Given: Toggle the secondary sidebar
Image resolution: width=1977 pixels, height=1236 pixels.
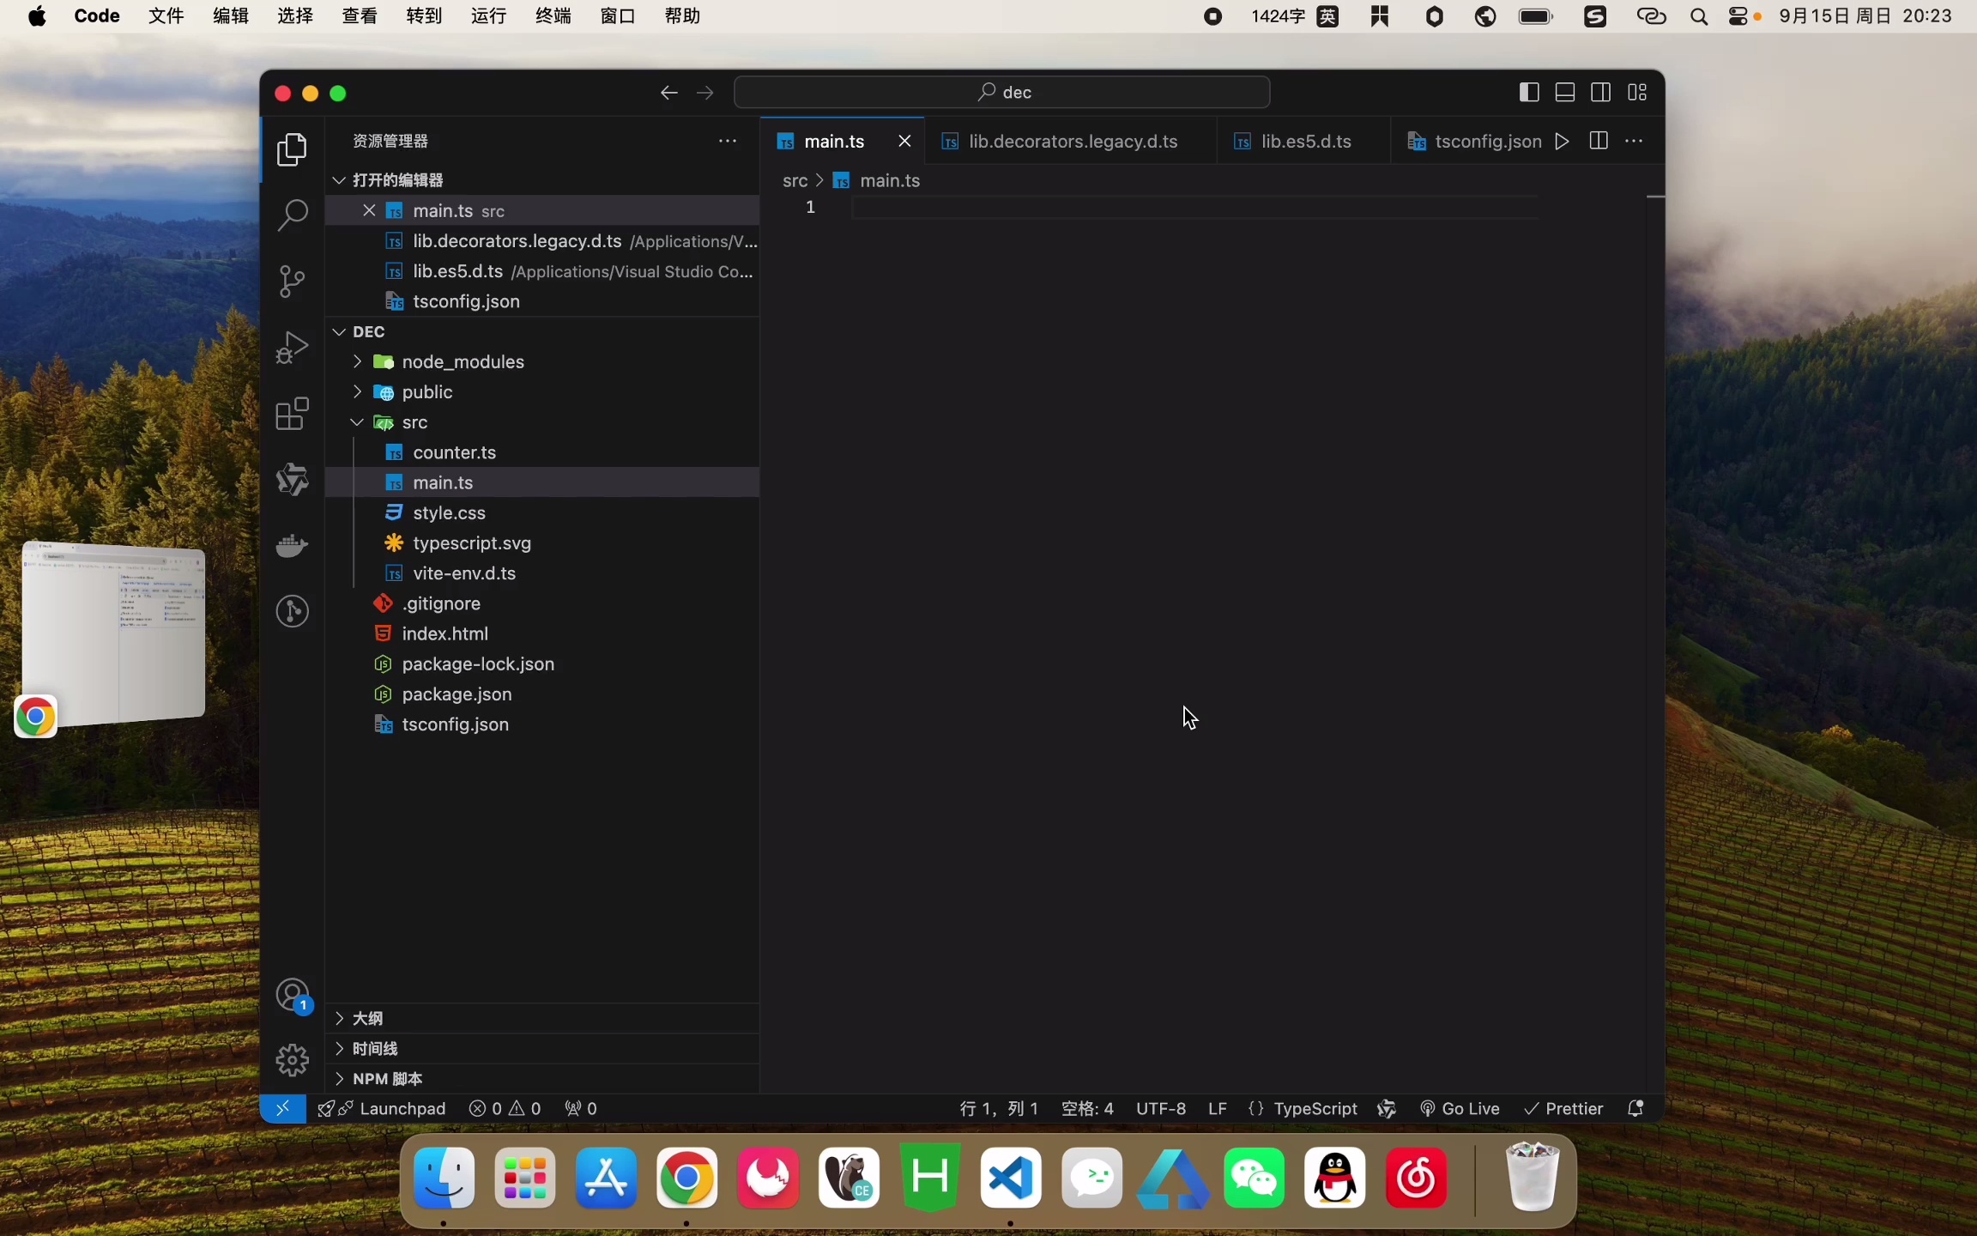Looking at the screenshot, I should pyautogui.click(x=1601, y=92).
